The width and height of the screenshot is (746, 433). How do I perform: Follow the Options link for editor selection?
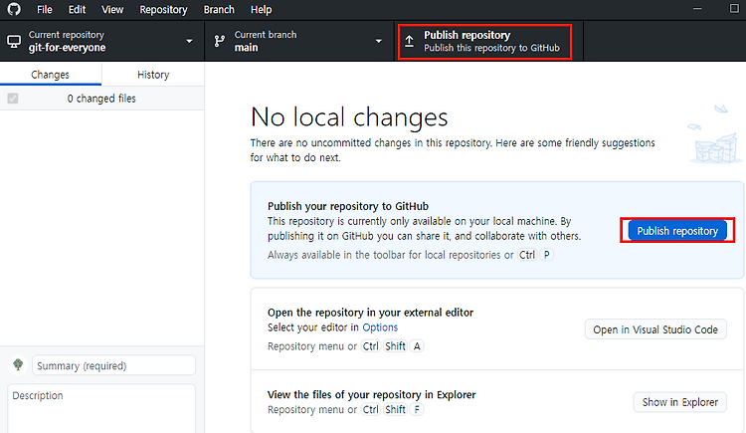(380, 327)
